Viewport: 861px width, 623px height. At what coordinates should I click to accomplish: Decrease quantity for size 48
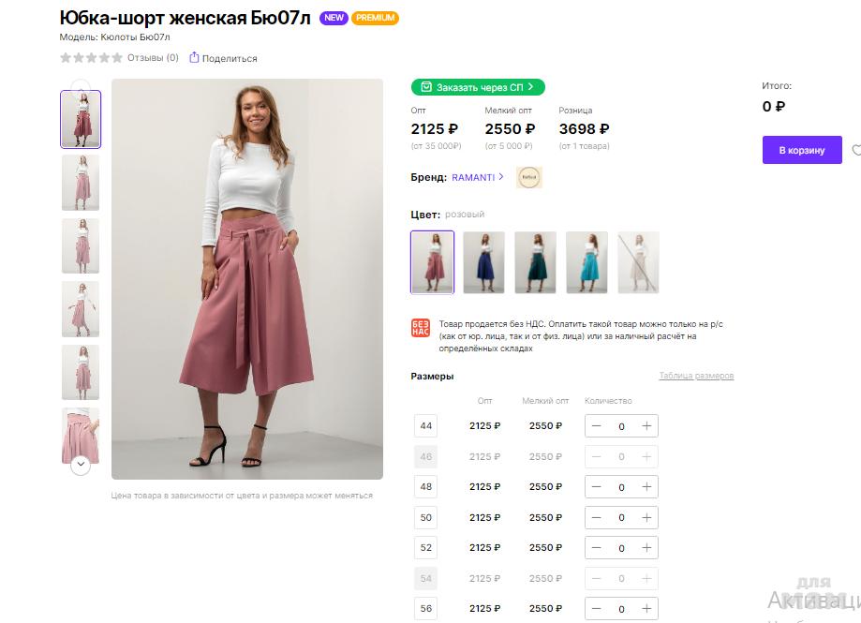point(597,487)
